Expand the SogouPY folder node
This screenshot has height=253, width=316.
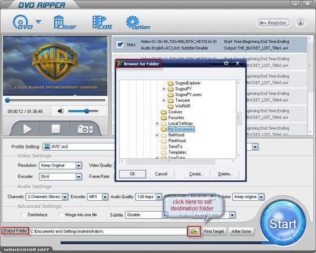tap(164, 89)
